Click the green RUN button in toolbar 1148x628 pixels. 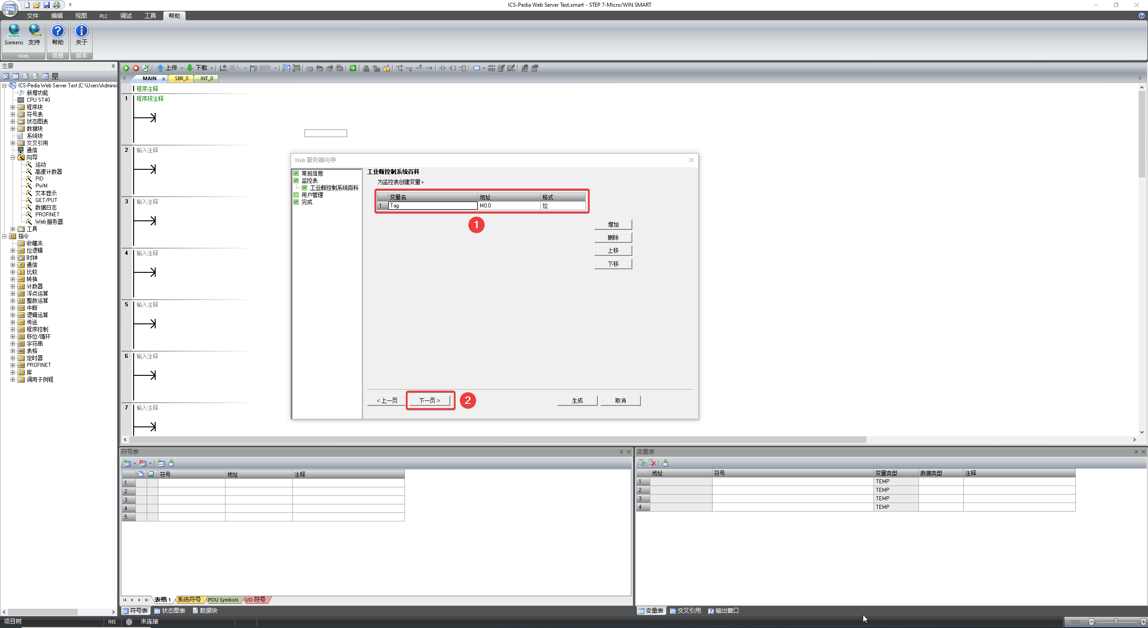point(126,68)
